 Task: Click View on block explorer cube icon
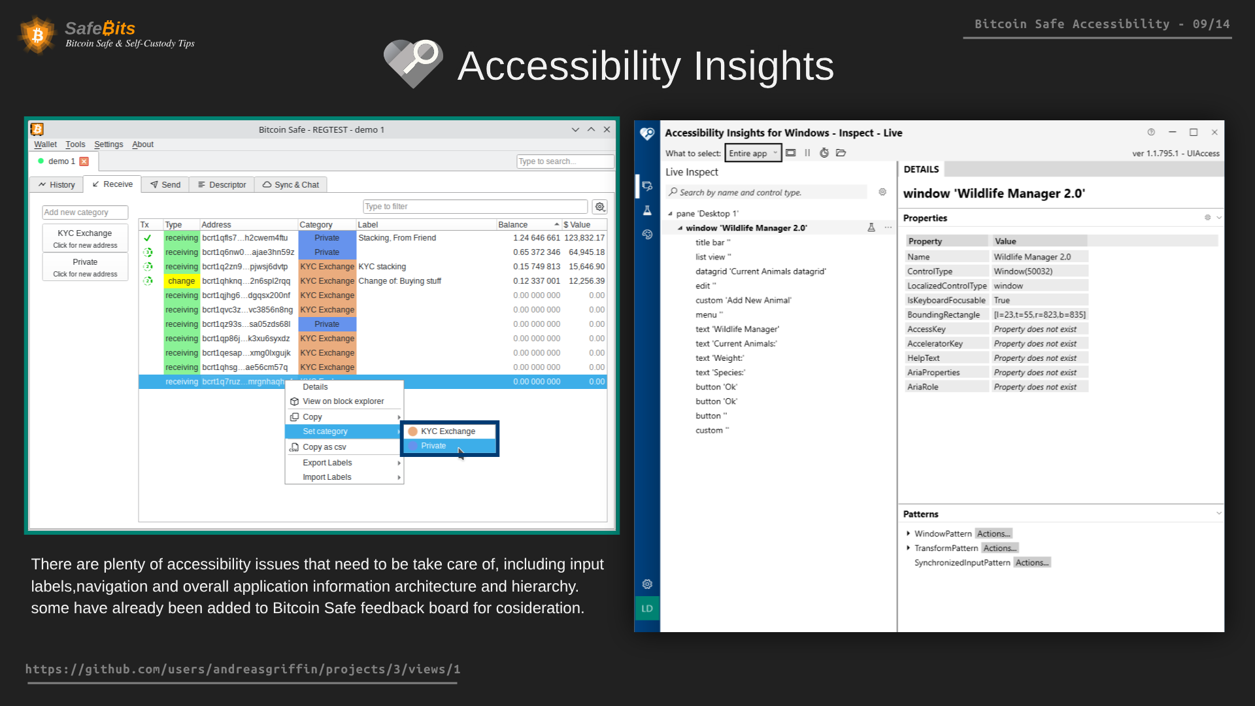pos(294,401)
